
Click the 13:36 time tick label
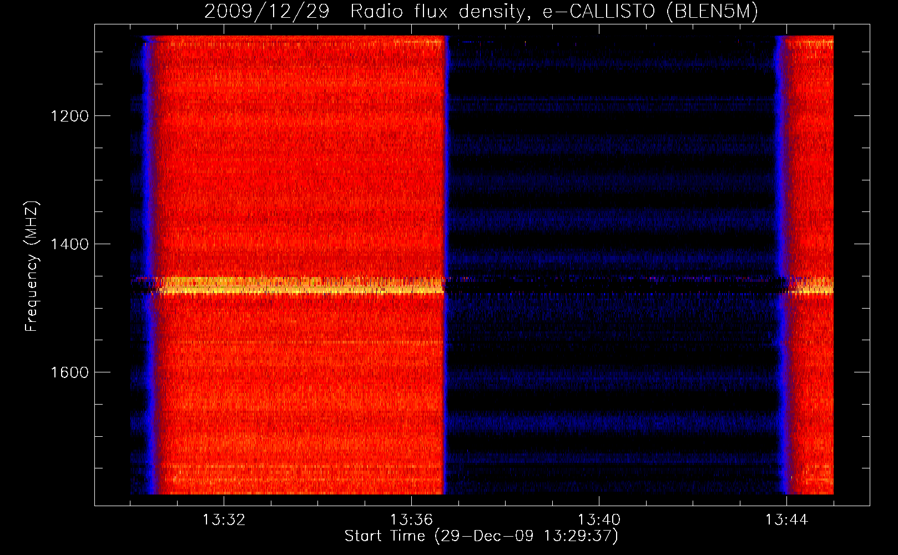tap(411, 520)
